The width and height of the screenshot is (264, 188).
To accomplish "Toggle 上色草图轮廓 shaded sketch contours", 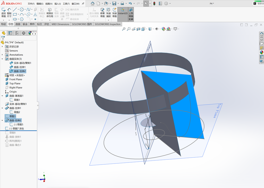I will [131, 14].
